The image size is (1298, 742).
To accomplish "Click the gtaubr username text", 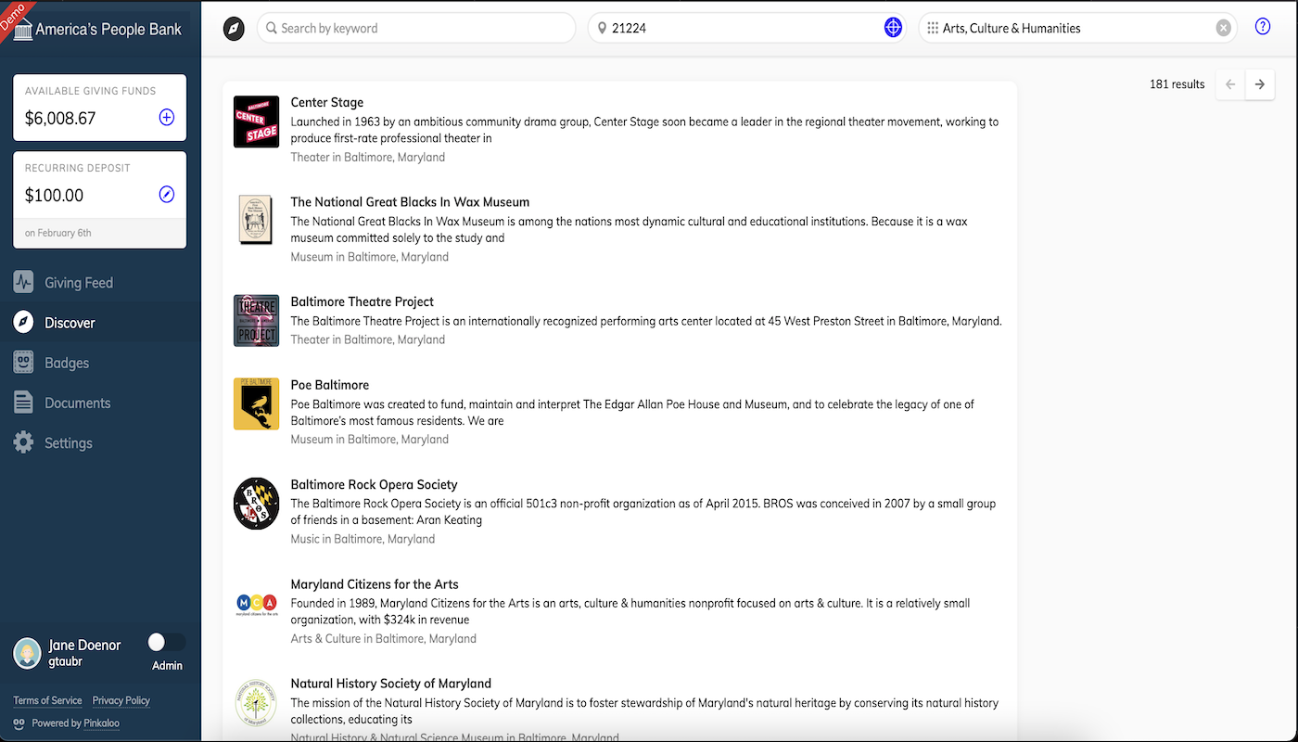I will click(x=66, y=662).
